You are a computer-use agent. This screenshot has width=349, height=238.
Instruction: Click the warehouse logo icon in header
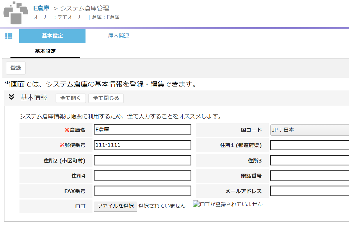click(x=16, y=13)
